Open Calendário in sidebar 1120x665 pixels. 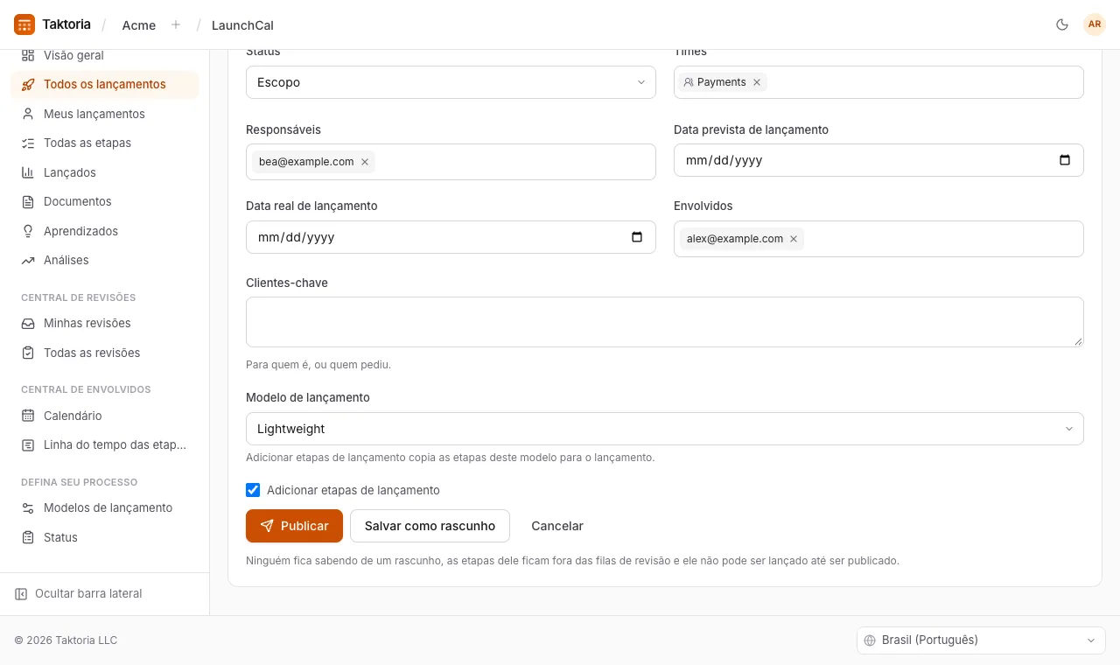tap(104, 416)
